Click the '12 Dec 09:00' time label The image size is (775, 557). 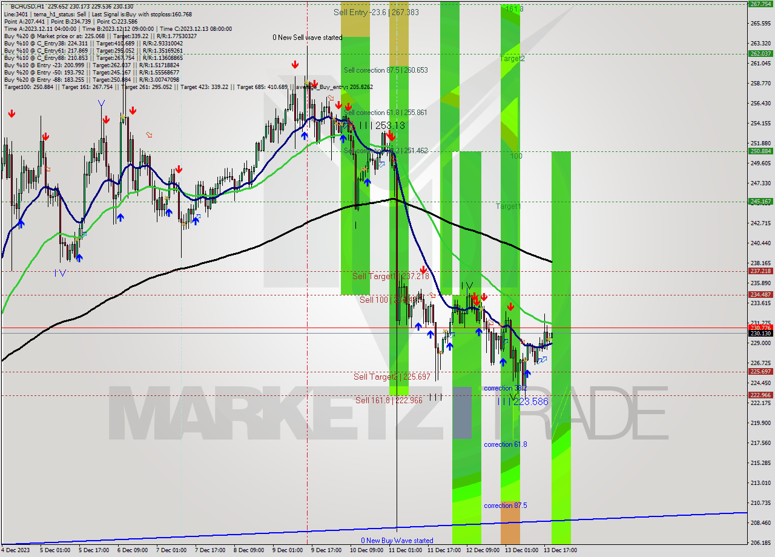pos(483,550)
